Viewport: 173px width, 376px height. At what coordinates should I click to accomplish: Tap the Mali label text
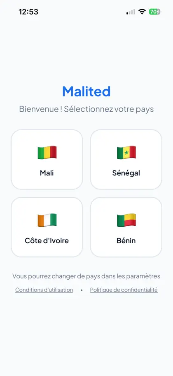47,173
